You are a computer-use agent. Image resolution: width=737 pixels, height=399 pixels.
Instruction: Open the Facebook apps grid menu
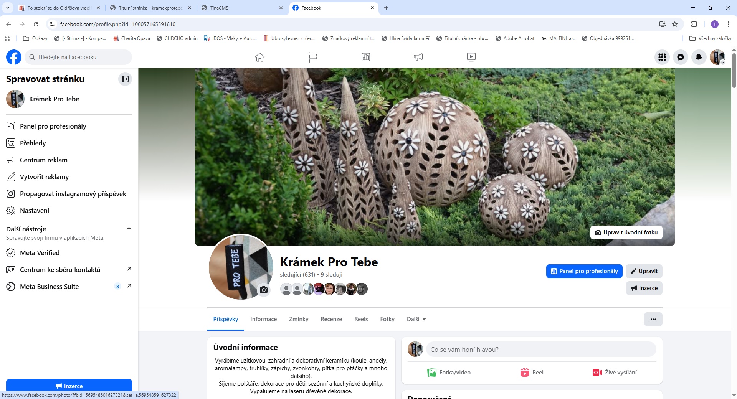[x=662, y=57]
